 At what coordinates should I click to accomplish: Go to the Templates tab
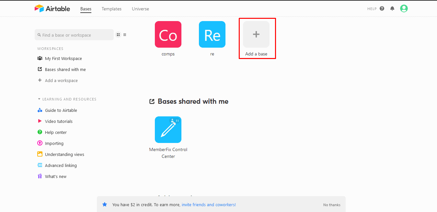coord(111,9)
